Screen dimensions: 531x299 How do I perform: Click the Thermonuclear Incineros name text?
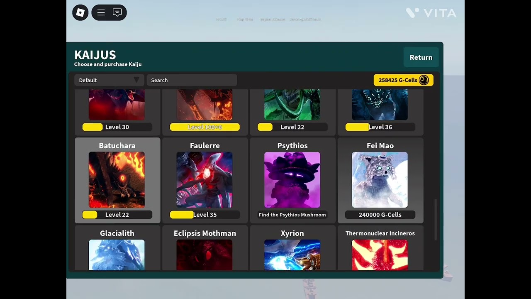pyautogui.click(x=380, y=233)
